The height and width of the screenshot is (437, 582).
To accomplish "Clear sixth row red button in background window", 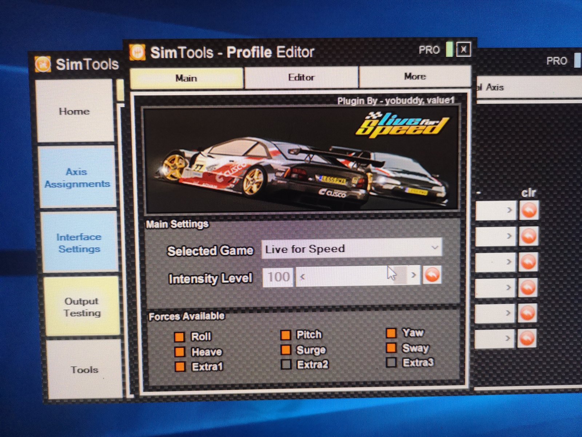I will click(x=527, y=338).
